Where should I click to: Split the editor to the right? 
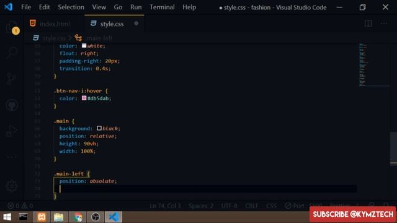(x=368, y=24)
